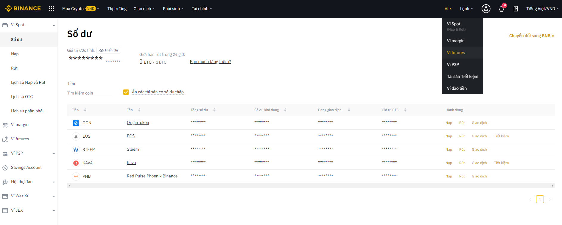This screenshot has height=225, width=562.
Task: Select Ví đào tiền menu item
Action: 463,88
